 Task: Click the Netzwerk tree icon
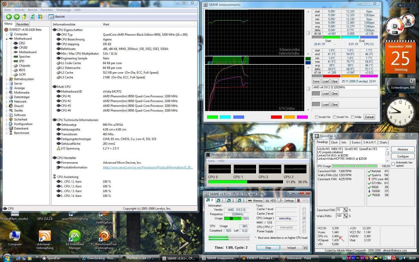tap(11, 101)
